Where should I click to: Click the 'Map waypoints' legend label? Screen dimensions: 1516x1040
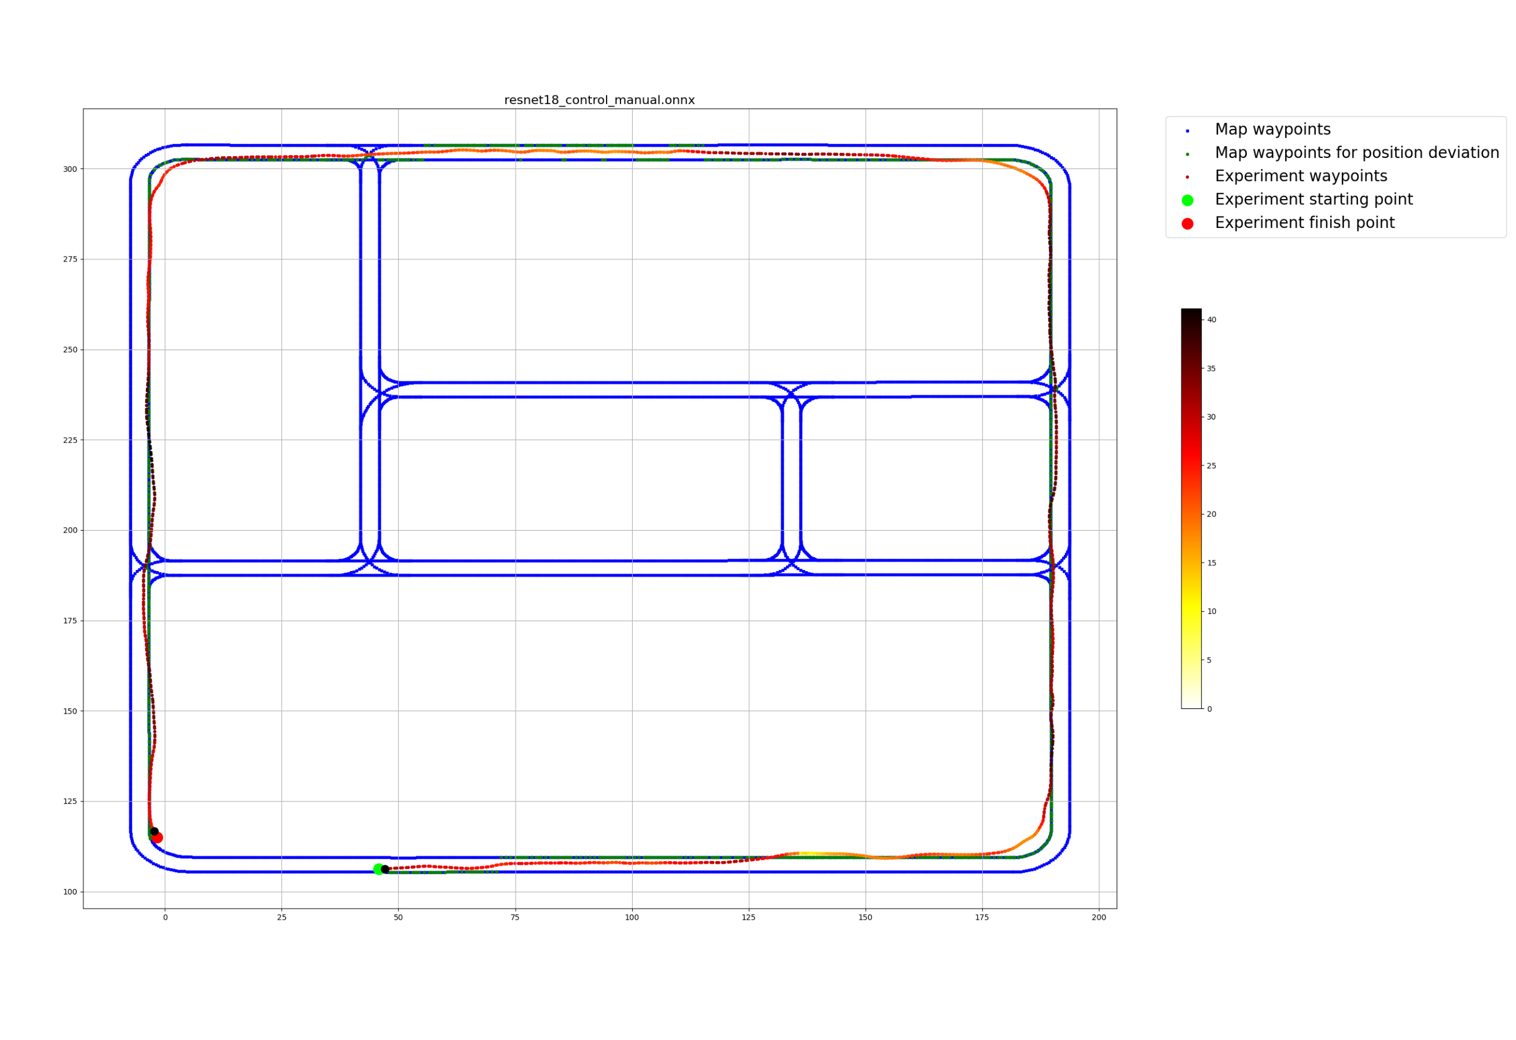pos(1272,129)
